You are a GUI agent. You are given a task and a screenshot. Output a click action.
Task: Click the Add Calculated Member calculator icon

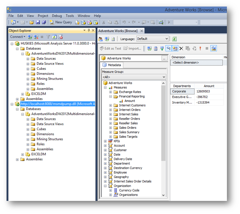(x=156, y=49)
